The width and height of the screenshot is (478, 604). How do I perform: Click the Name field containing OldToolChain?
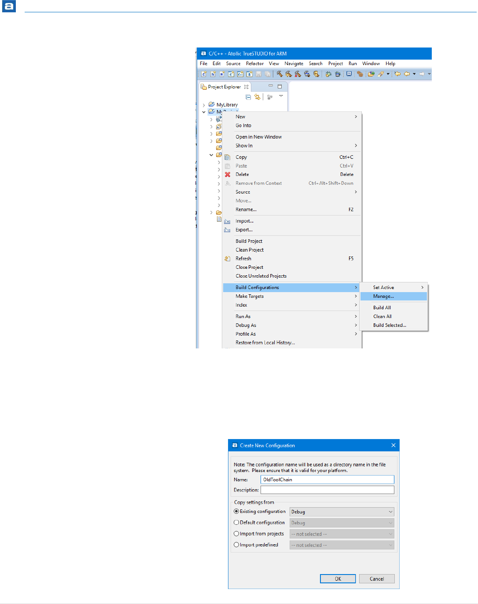(x=327, y=480)
